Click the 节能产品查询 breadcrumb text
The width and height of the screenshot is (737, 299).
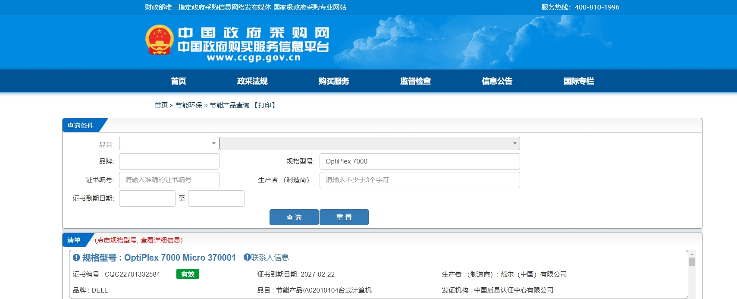[229, 105]
